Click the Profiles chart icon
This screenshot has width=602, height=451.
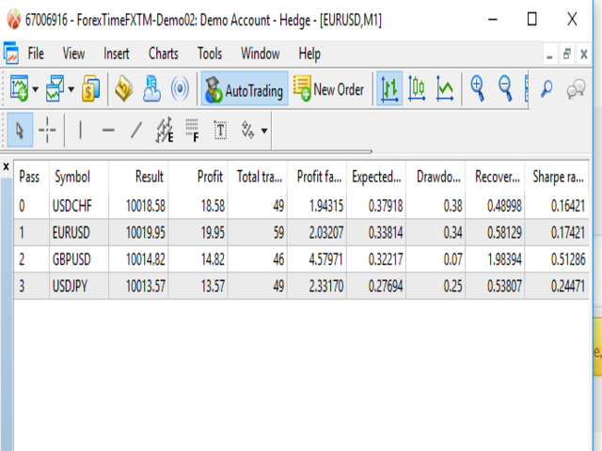55,88
